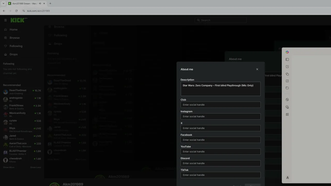
Task: Show more recommended channels
Action: pos(9,167)
